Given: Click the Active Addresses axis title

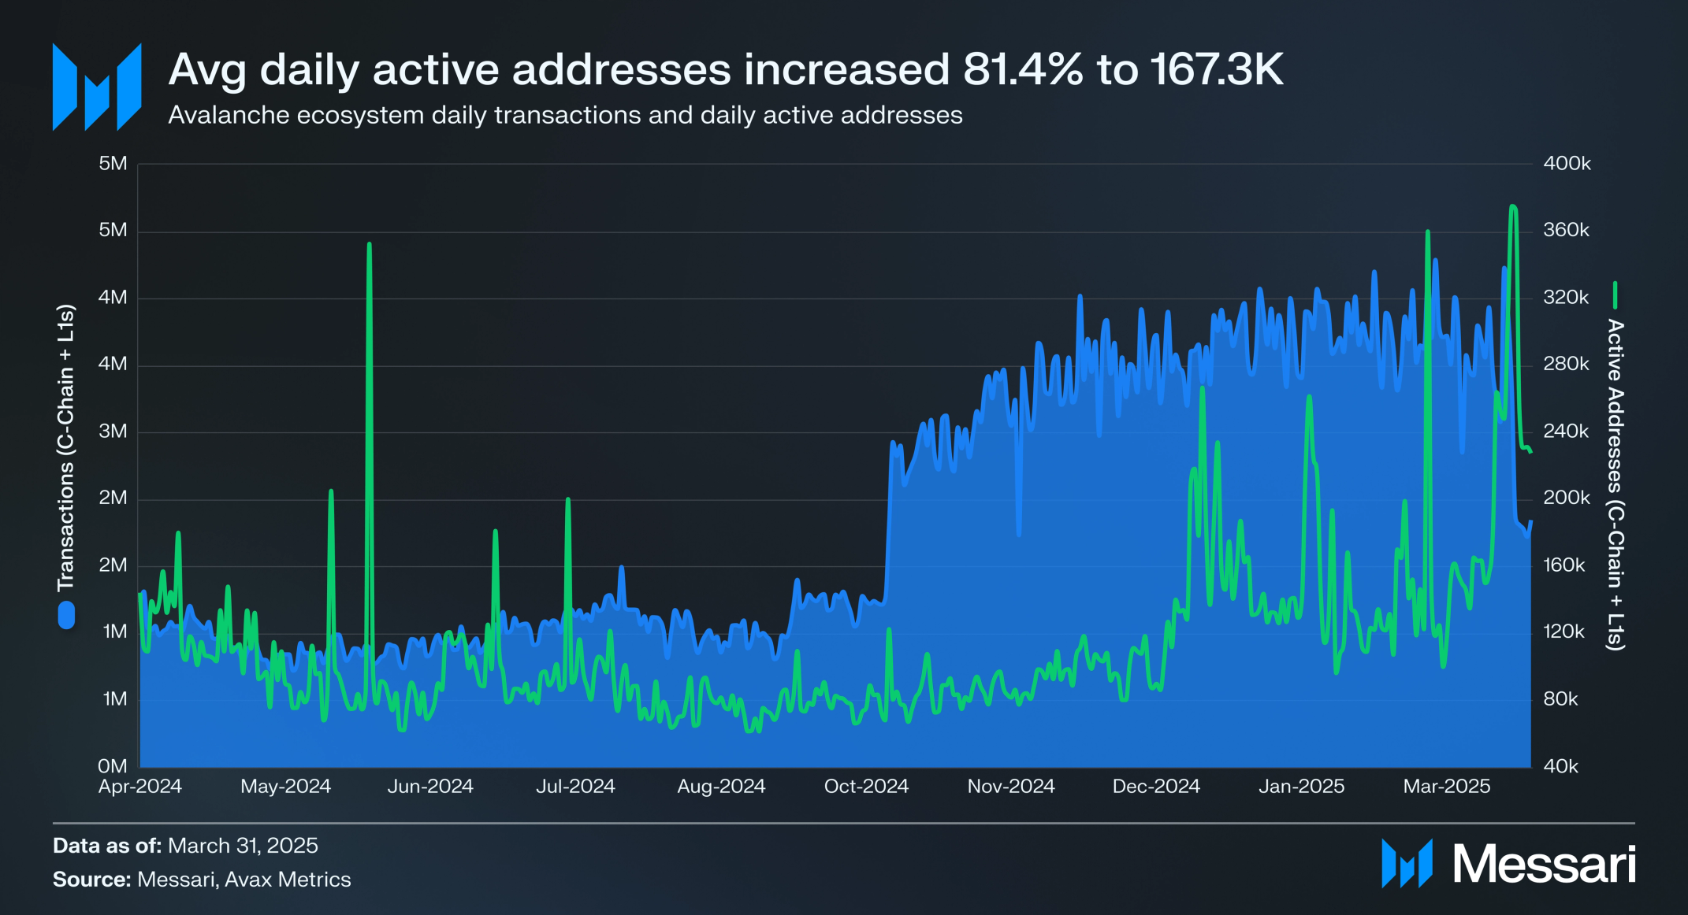Looking at the screenshot, I should tap(1615, 484).
